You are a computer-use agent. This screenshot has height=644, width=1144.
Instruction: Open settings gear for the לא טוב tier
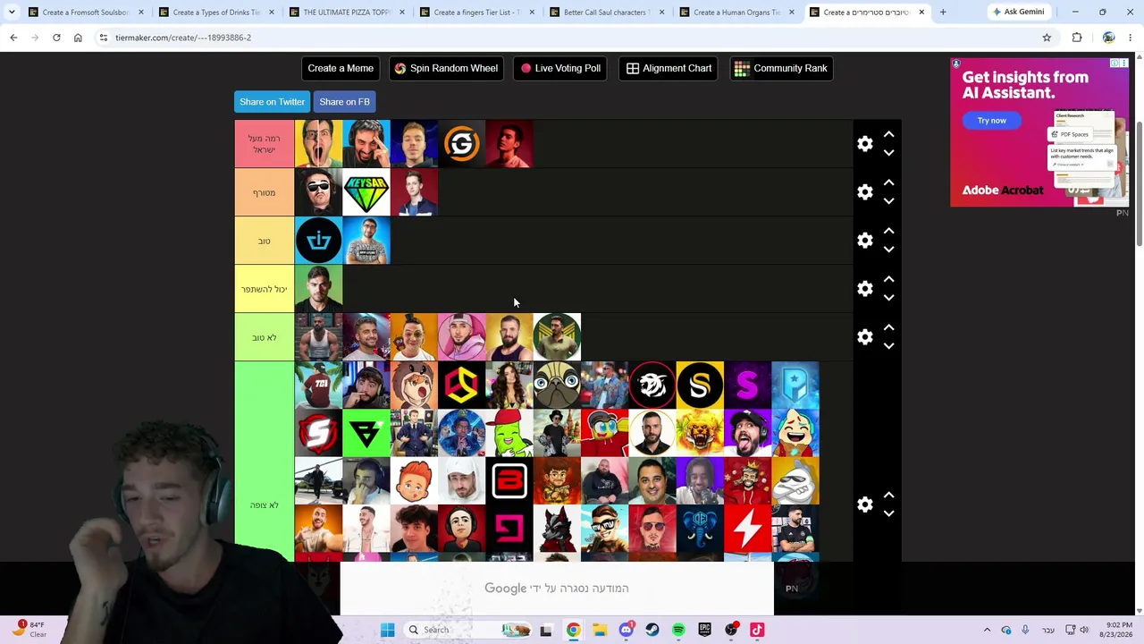[864, 337]
